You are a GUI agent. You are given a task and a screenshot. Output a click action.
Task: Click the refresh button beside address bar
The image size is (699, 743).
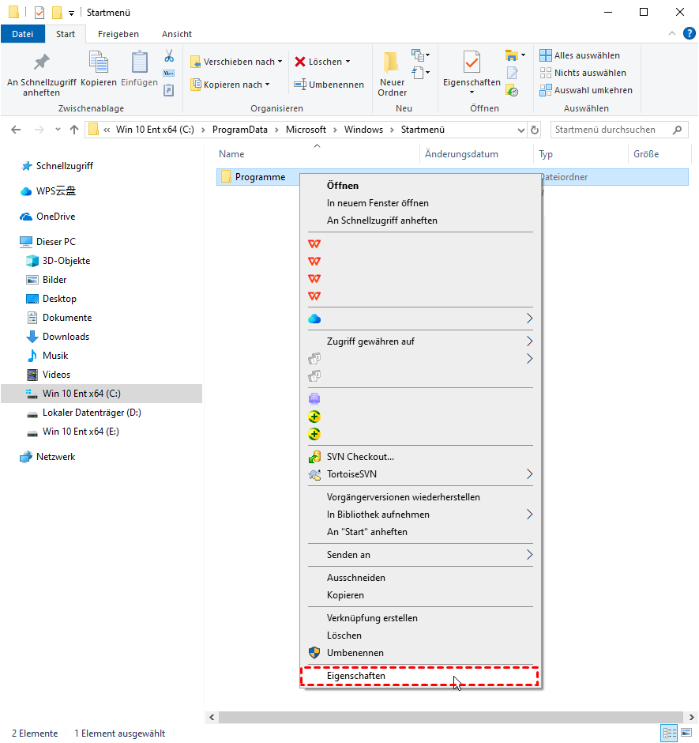pyautogui.click(x=535, y=130)
